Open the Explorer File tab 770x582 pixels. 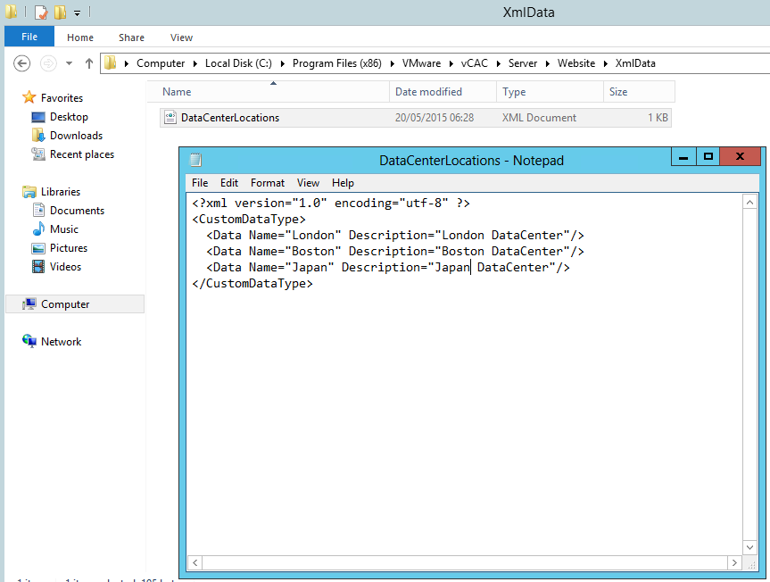pyautogui.click(x=29, y=37)
